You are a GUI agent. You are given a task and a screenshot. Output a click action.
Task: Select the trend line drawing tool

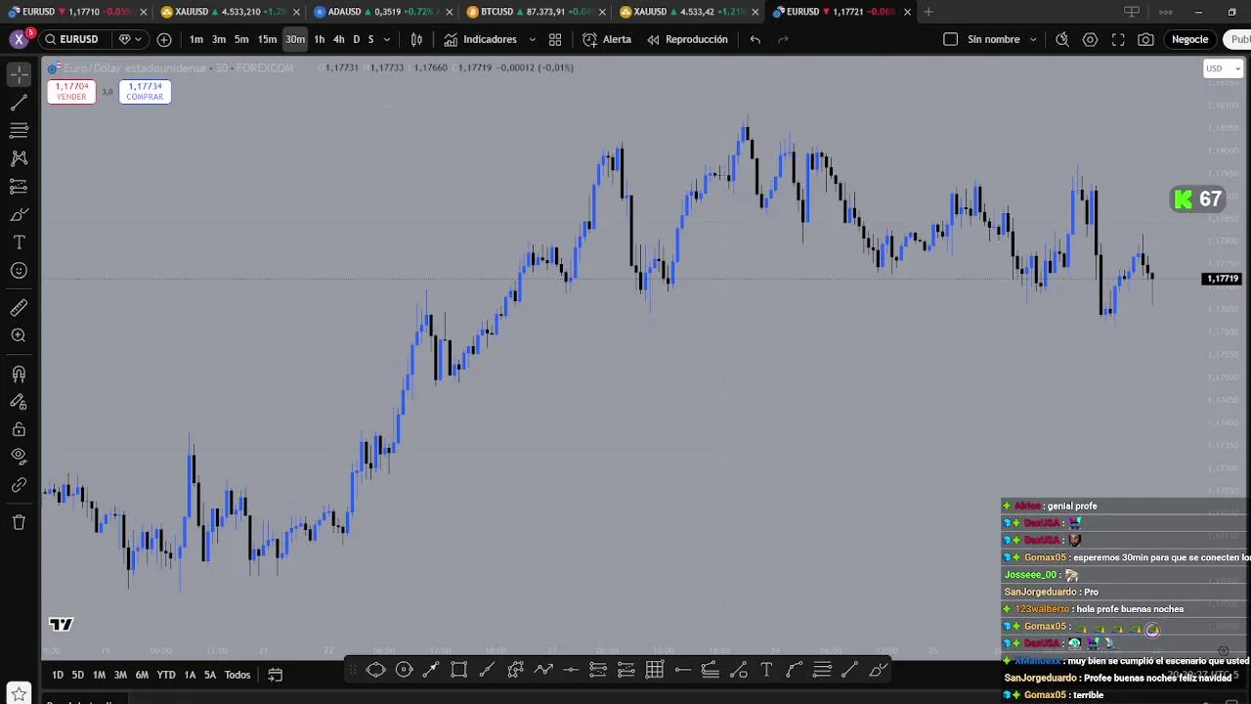click(19, 103)
